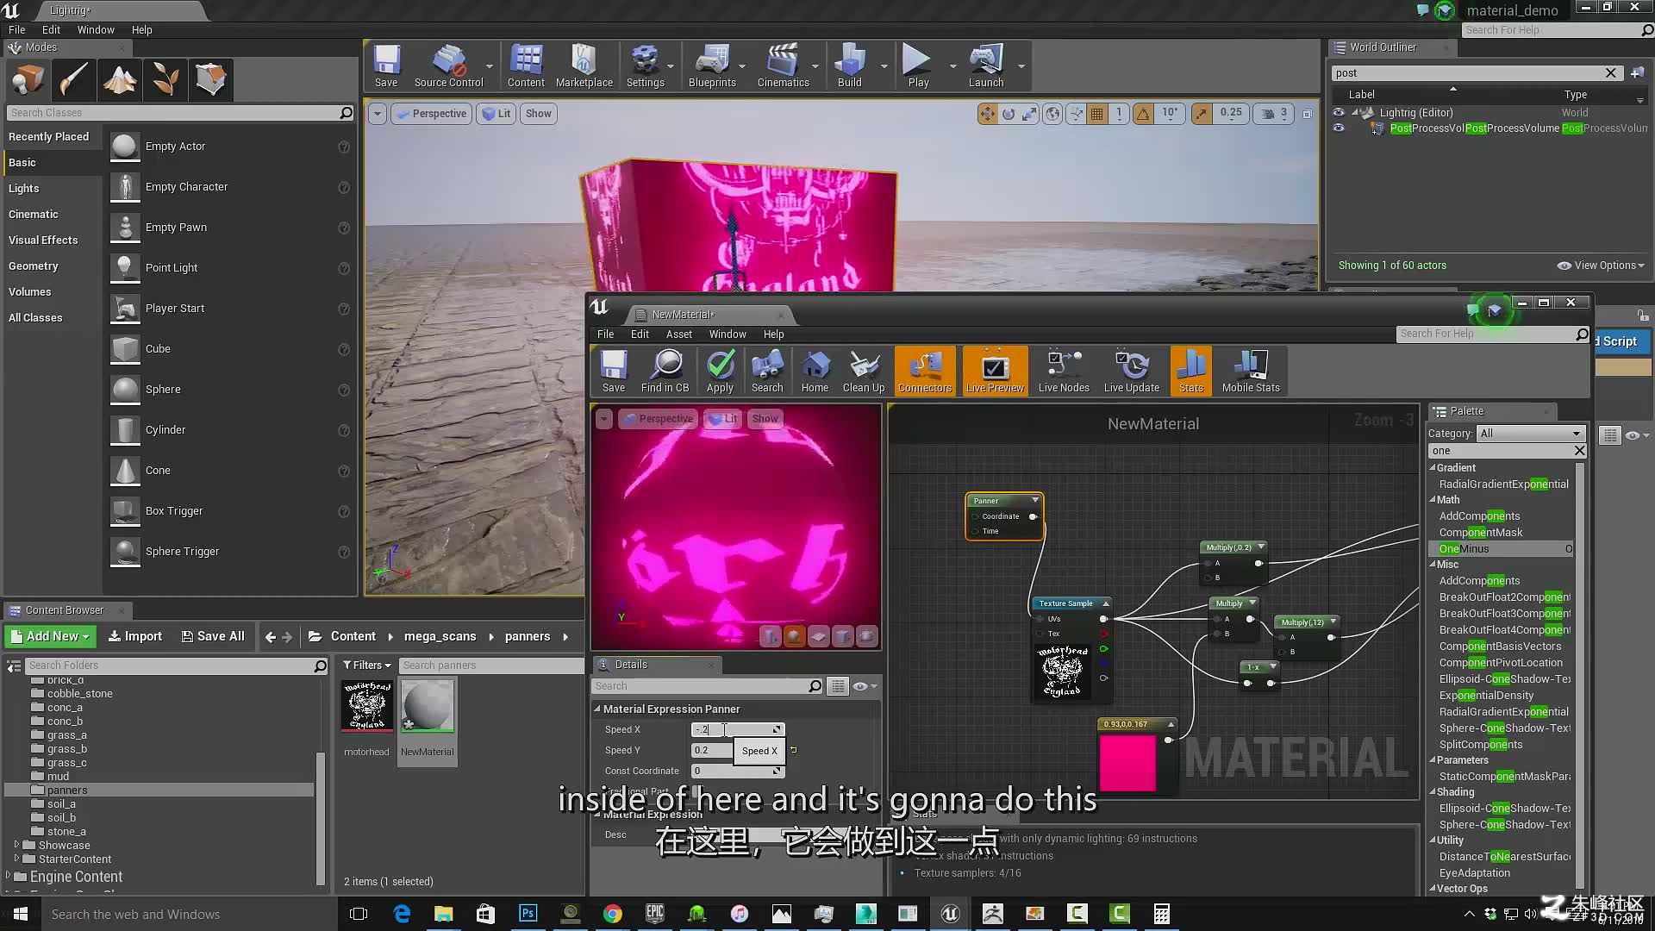Open Photoshop from the Windows taskbar

pos(528,914)
